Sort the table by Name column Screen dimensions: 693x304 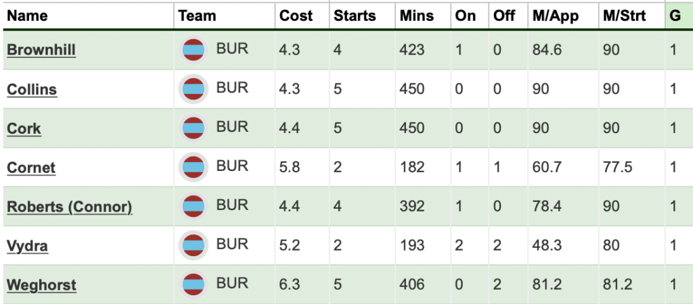[27, 16]
